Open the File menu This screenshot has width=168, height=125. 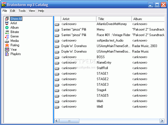point(5,11)
